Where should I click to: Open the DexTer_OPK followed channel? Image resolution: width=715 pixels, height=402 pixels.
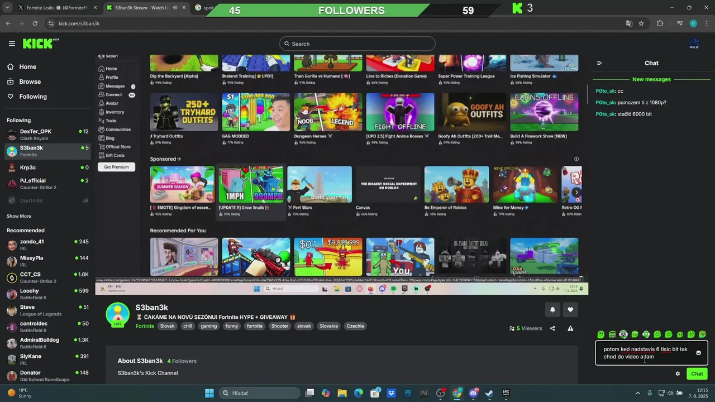pos(47,135)
